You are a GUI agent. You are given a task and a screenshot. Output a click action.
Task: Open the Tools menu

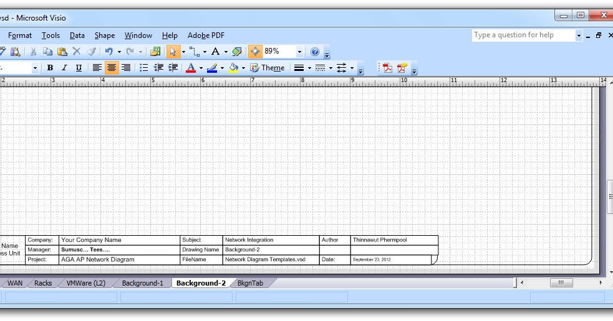tap(51, 35)
